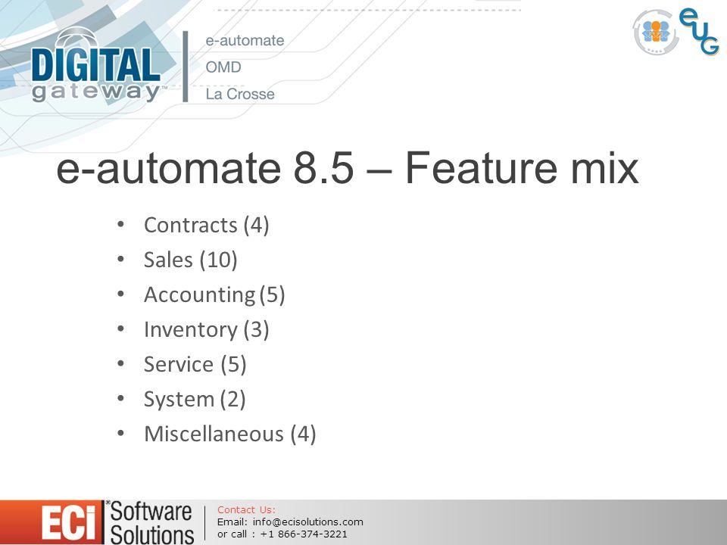
Task: Select the Accounting (5) bullet
Action: [214, 294]
